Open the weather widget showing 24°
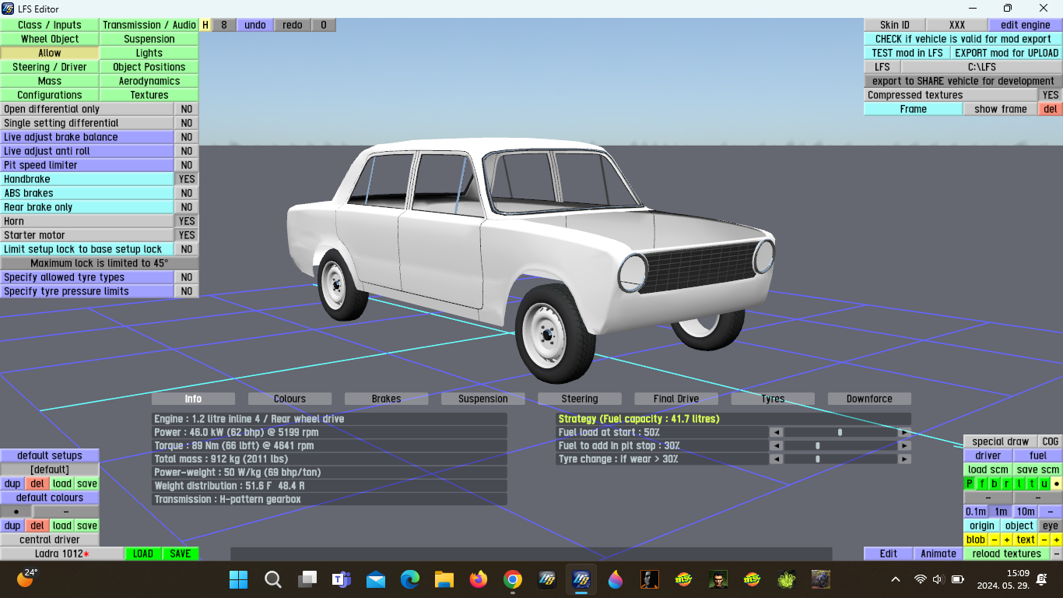This screenshot has height=598, width=1063. tap(26, 578)
